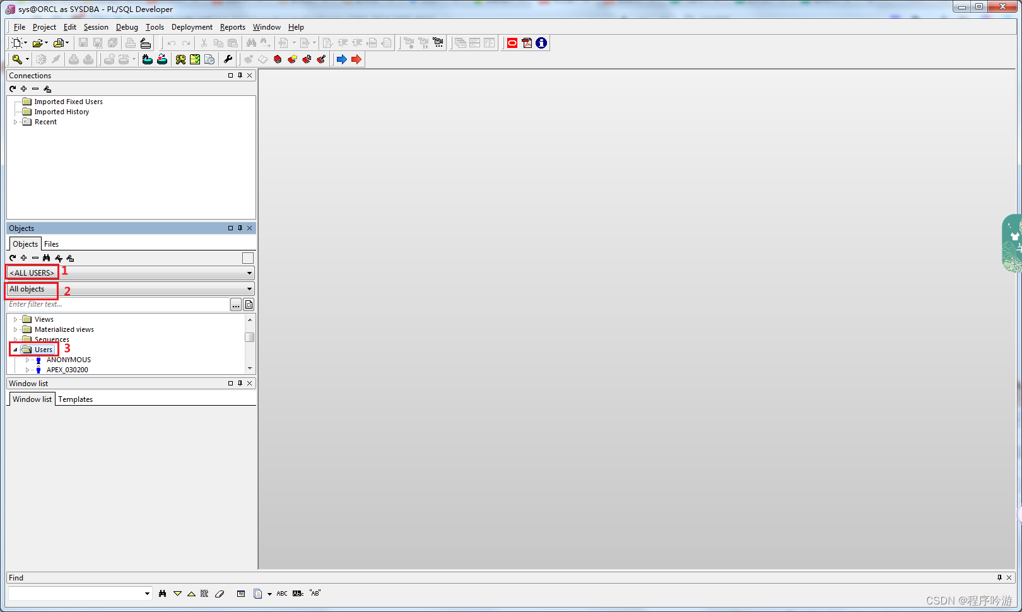
Task: Toggle the quoted "AB" find option
Action: [x=315, y=594]
